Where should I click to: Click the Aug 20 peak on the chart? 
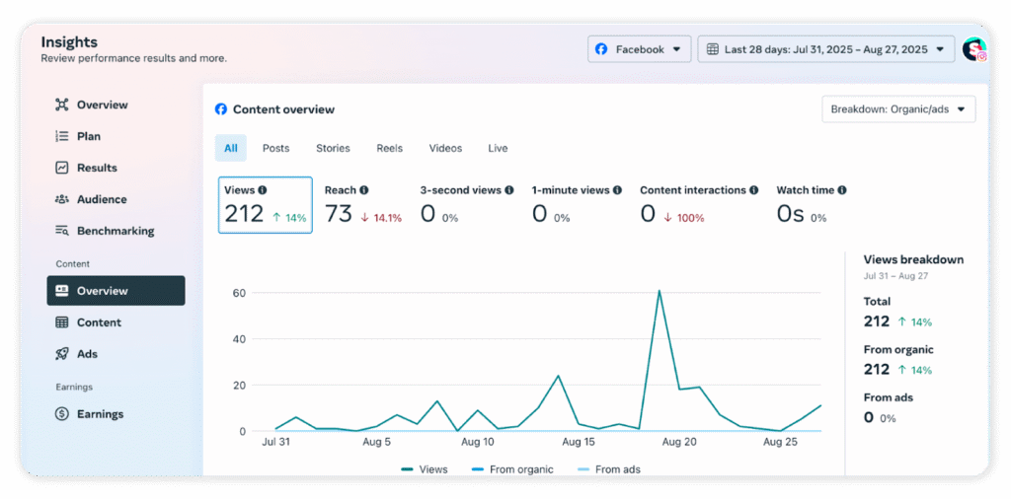[659, 291]
